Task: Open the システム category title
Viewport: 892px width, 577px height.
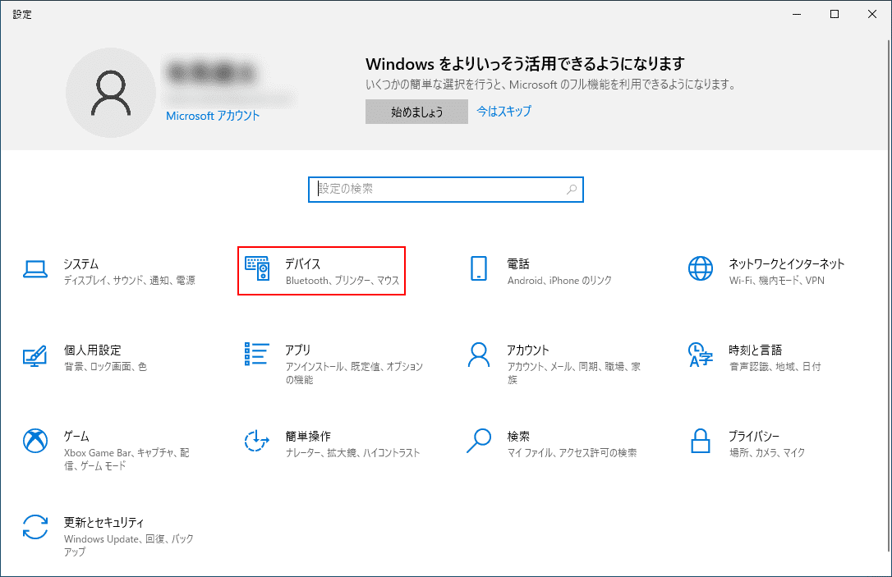Action: (x=80, y=263)
